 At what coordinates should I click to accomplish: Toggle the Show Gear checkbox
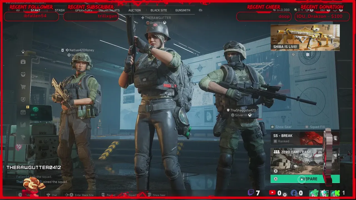(273, 127)
